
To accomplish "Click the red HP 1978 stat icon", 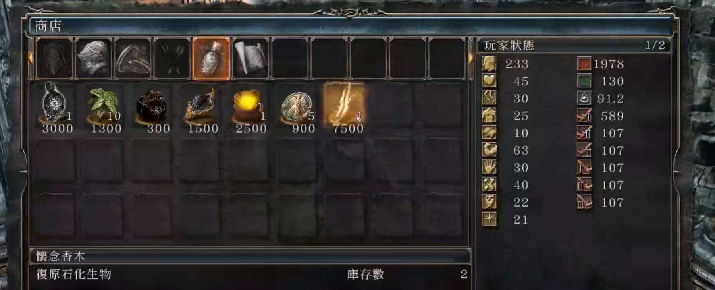I will pyautogui.click(x=584, y=64).
